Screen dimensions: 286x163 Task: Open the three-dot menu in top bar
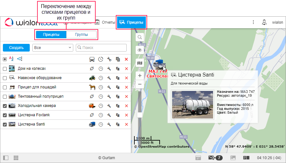tap(253, 22)
